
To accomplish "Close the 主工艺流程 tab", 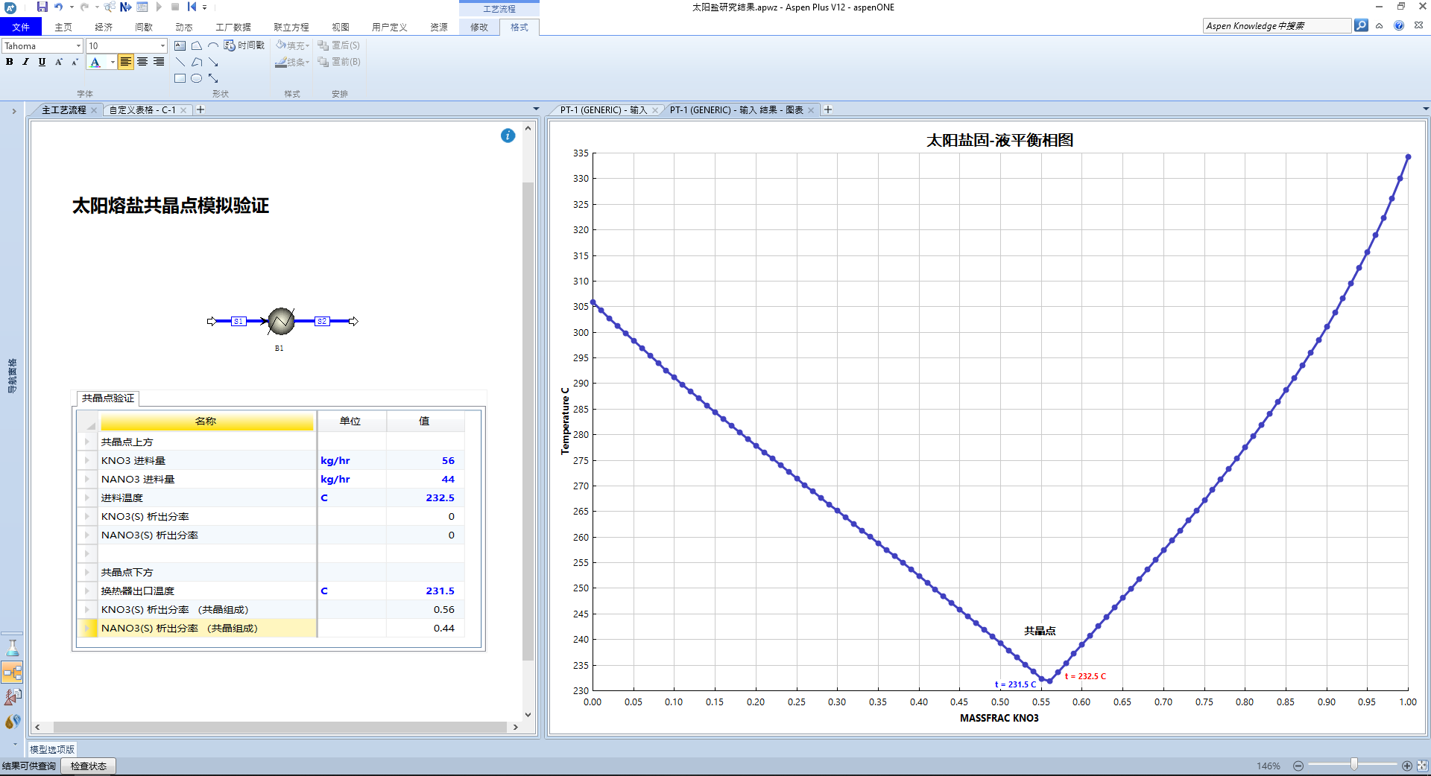I will pos(94,110).
